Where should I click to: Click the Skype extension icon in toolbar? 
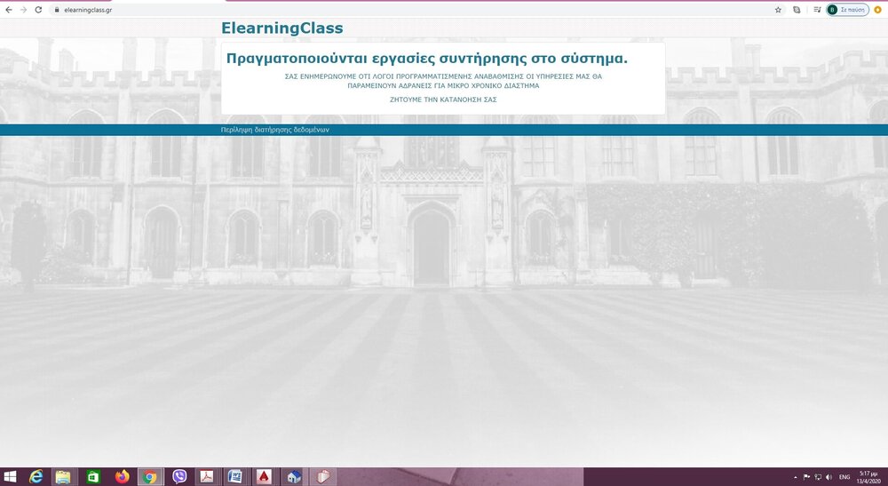(797, 10)
